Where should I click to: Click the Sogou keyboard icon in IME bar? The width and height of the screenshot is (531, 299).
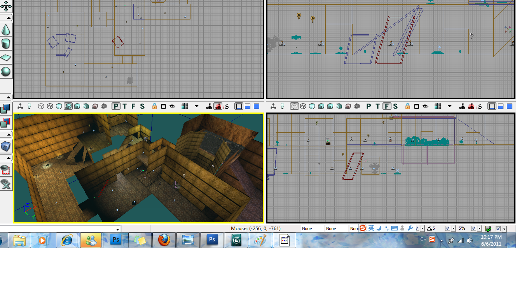pos(394,228)
